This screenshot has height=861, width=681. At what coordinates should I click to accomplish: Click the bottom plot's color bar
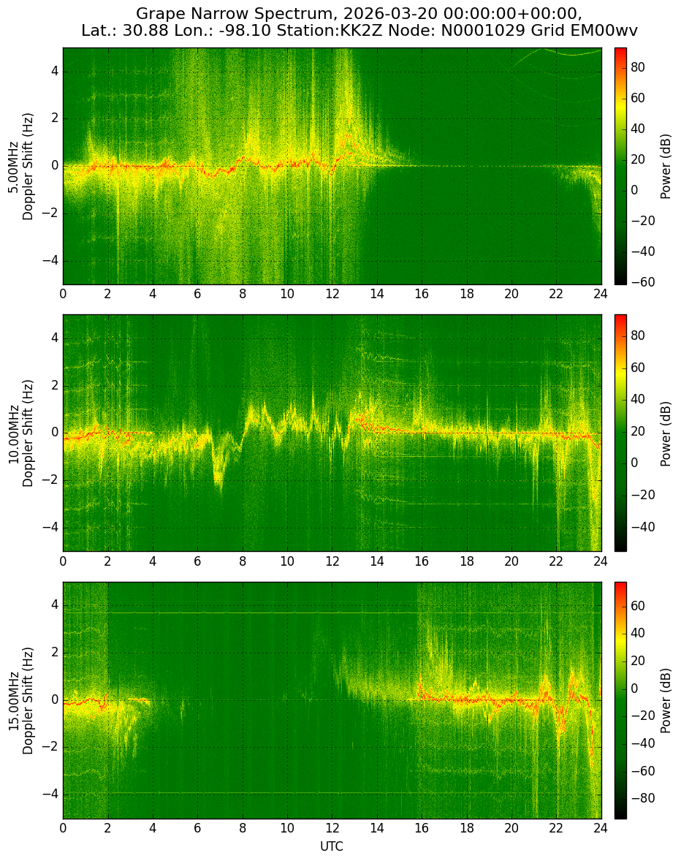[620, 700]
